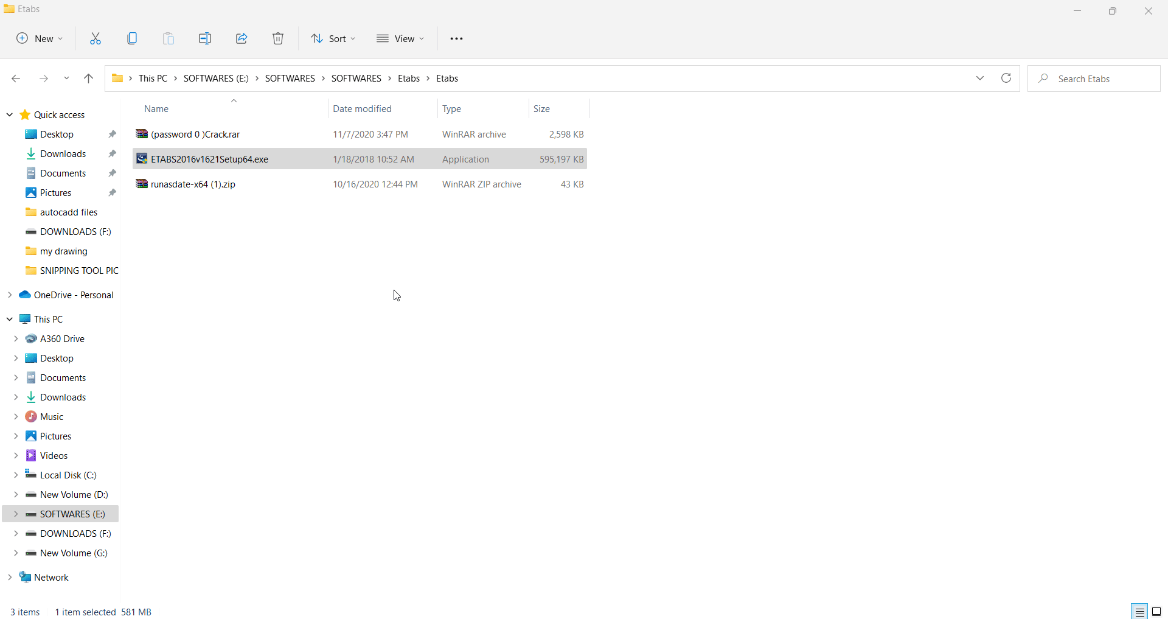The width and height of the screenshot is (1168, 619).
Task: Click the pin icon next to Downloads
Action: pyautogui.click(x=112, y=153)
